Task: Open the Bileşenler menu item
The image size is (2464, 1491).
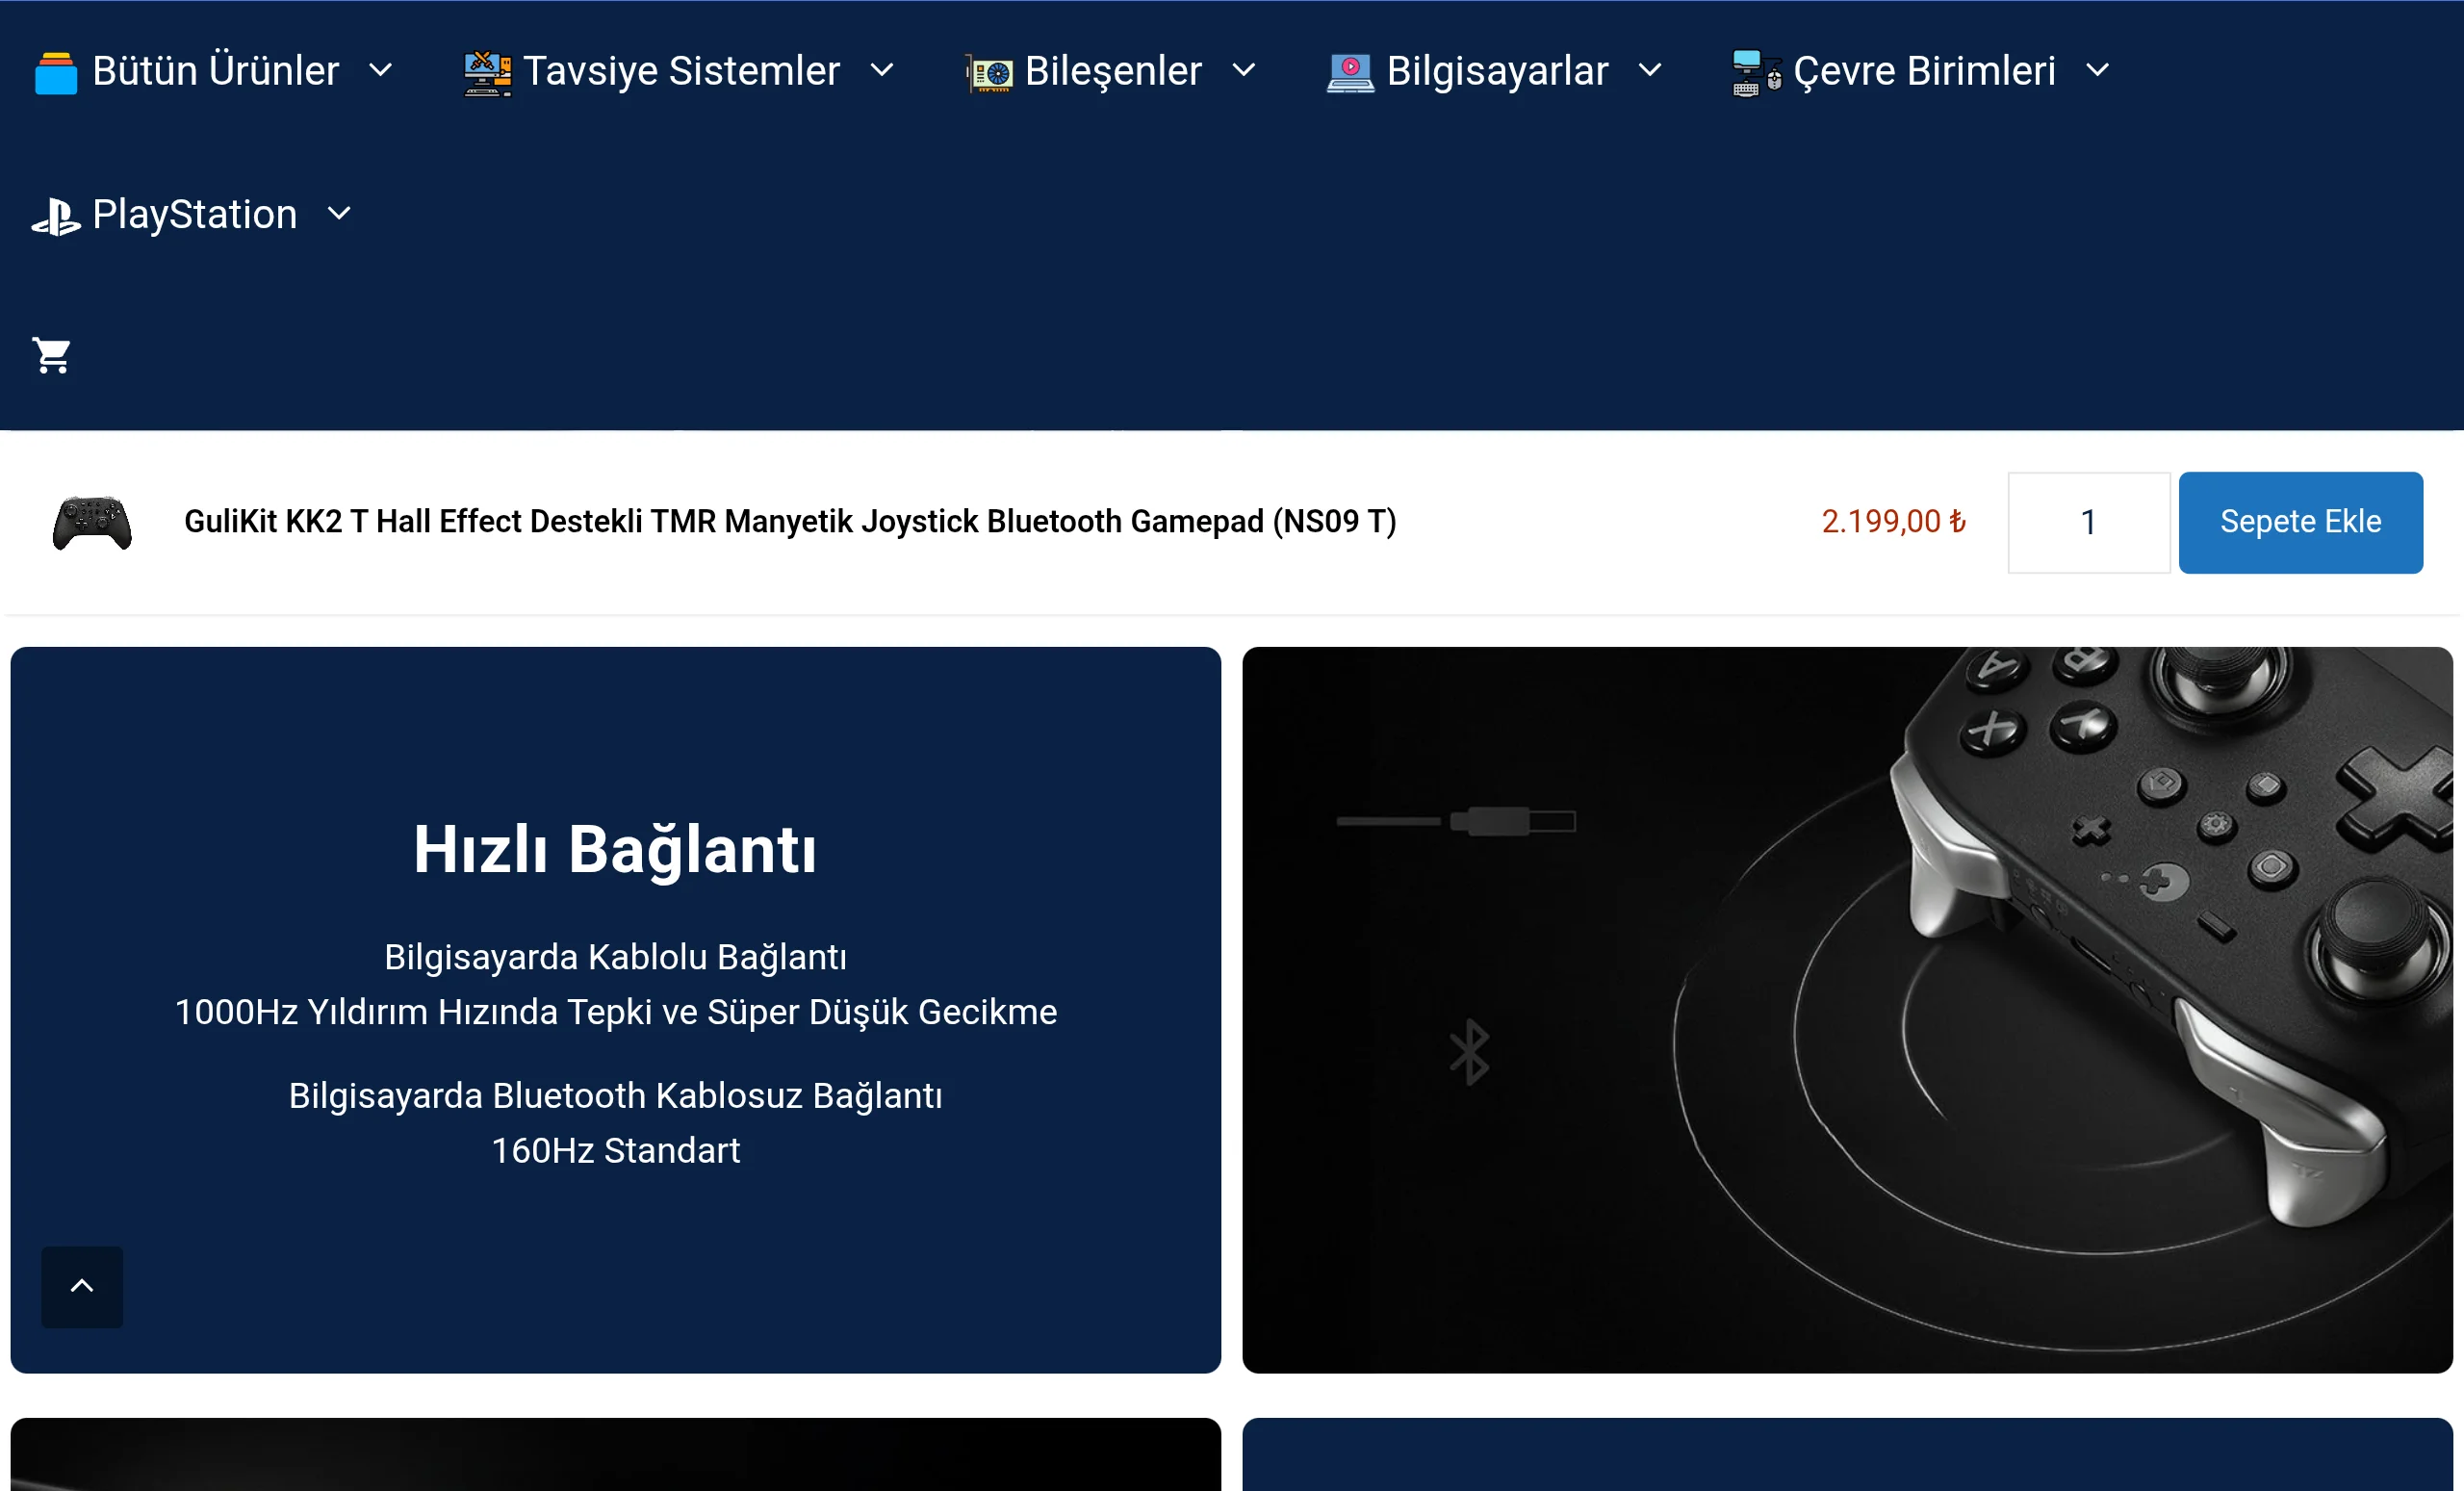Action: tap(1112, 71)
